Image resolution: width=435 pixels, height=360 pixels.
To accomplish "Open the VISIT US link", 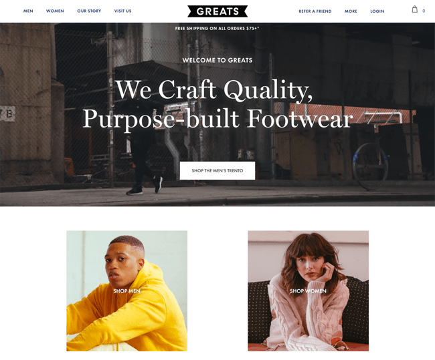I will point(123,11).
